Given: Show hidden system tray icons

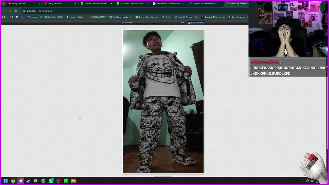Looking at the screenshot, I should (297, 181).
